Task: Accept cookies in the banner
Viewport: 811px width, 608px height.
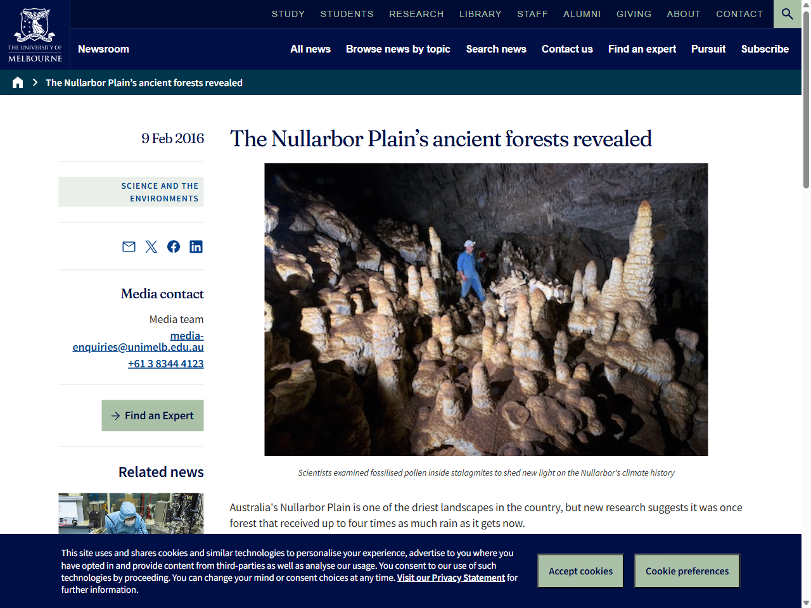Action: pyautogui.click(x=580, y=571)
